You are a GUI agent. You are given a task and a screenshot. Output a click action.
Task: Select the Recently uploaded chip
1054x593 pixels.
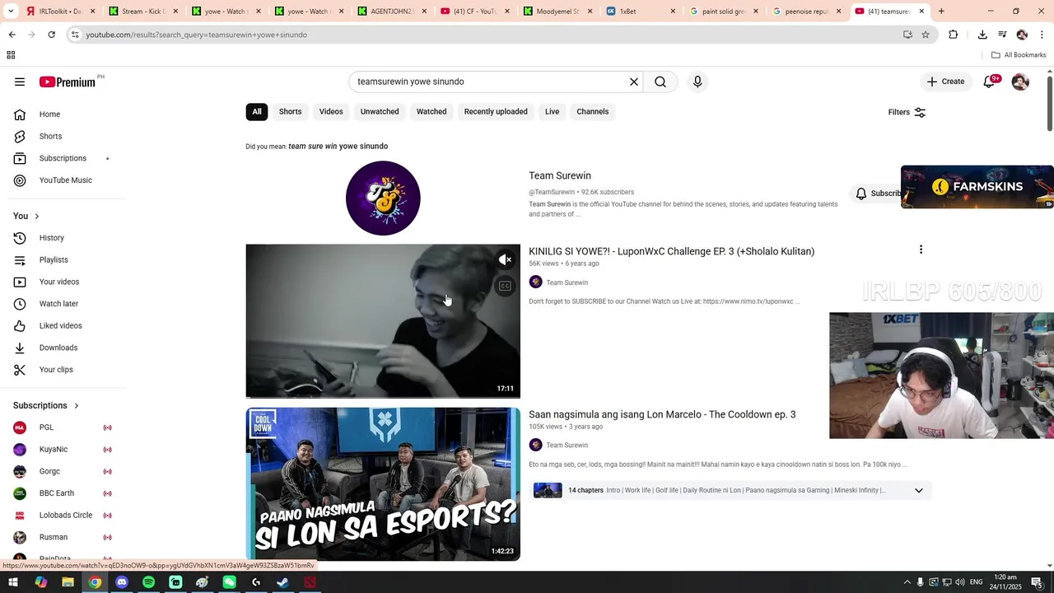tap(496, 112)
